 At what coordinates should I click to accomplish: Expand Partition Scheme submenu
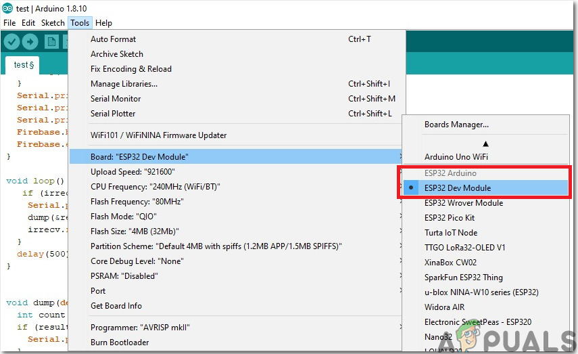(236, 246)
